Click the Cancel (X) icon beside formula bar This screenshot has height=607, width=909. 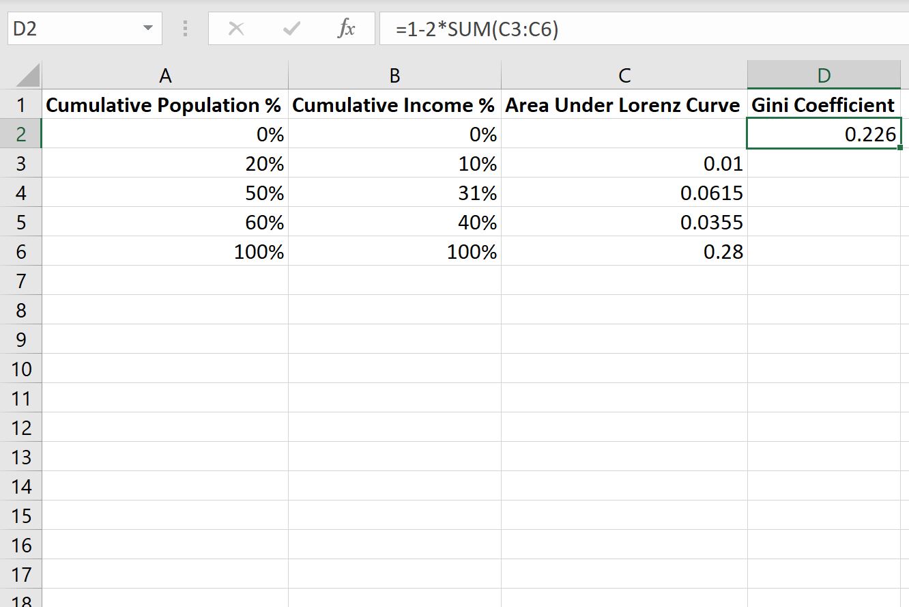pos(236,28)
